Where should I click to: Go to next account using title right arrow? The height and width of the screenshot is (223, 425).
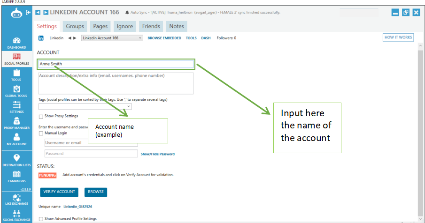tap(46, 12)
